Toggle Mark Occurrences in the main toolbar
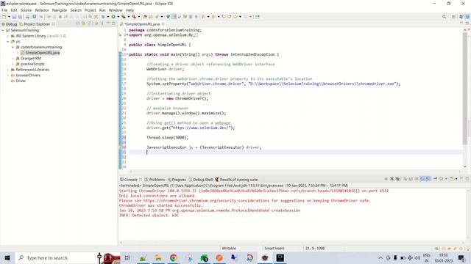The image size is (471, 264). [174, 17]
